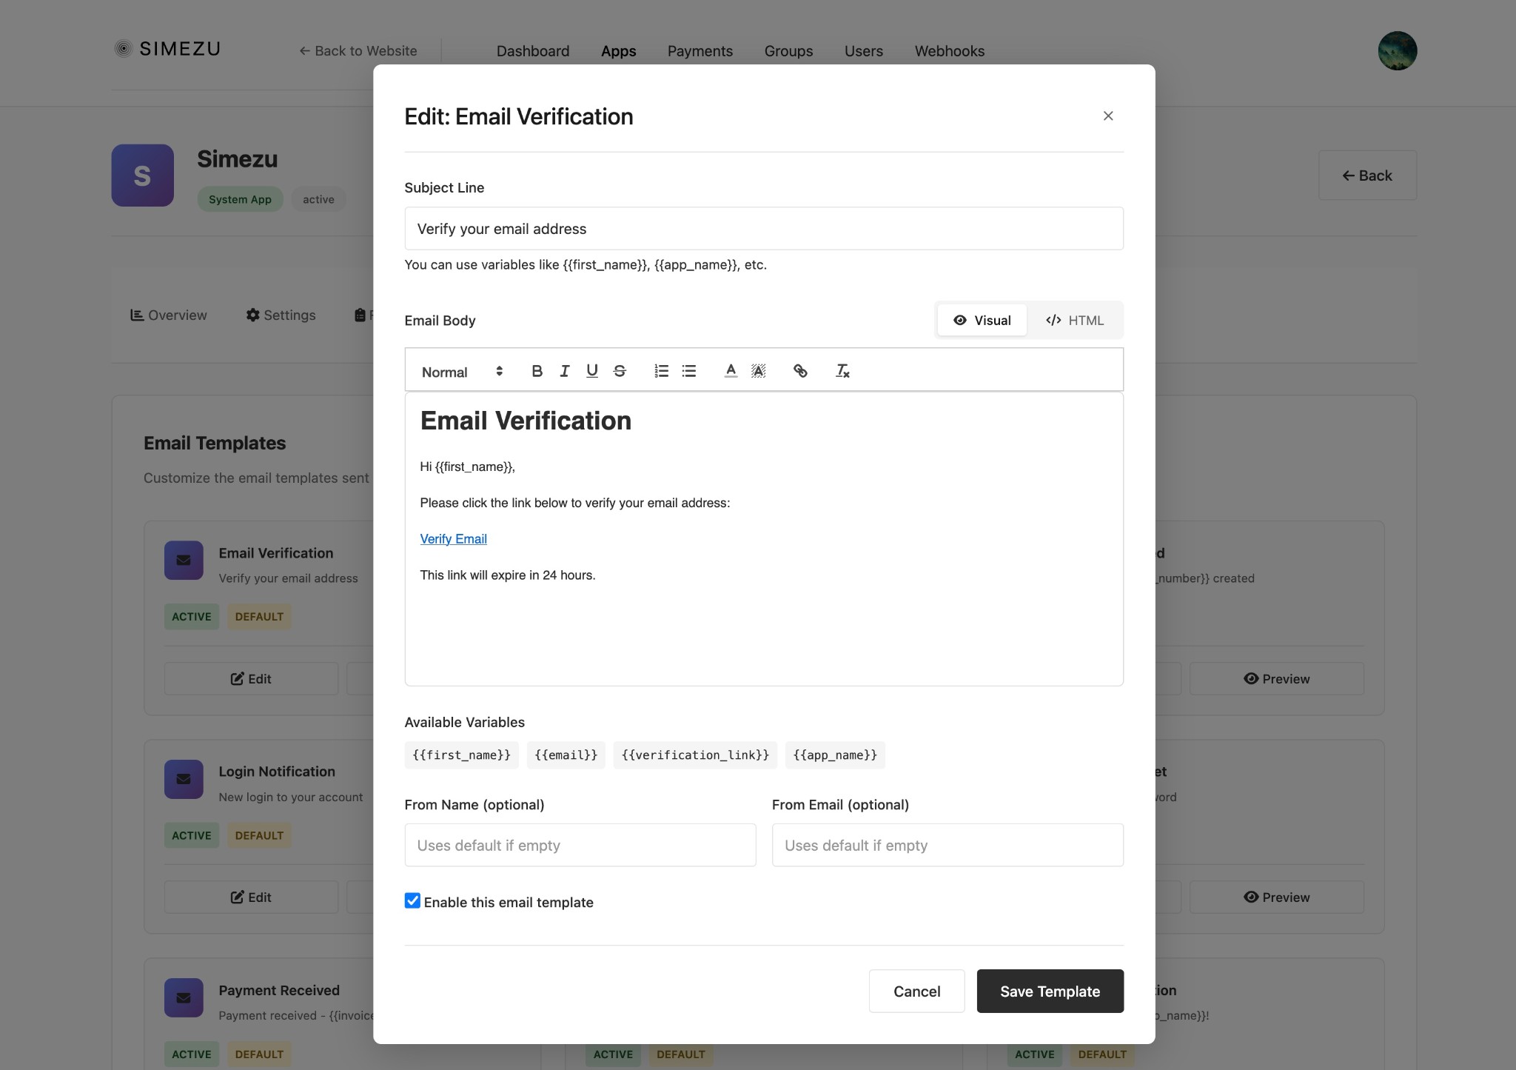Open the Groups nav item
Image resolution: width=1516 pixels, height=1070 pixels.
[788, 51]
